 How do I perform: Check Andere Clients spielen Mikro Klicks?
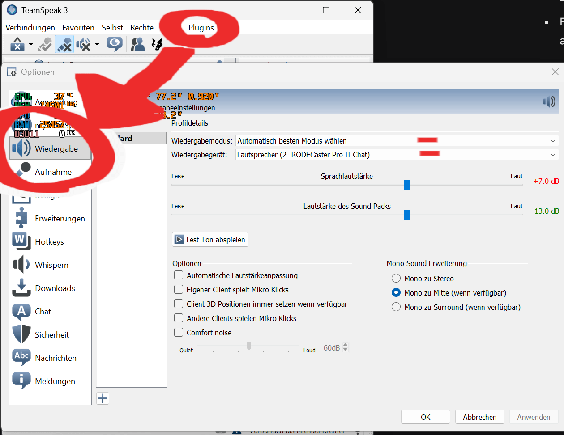coord(179,318)
